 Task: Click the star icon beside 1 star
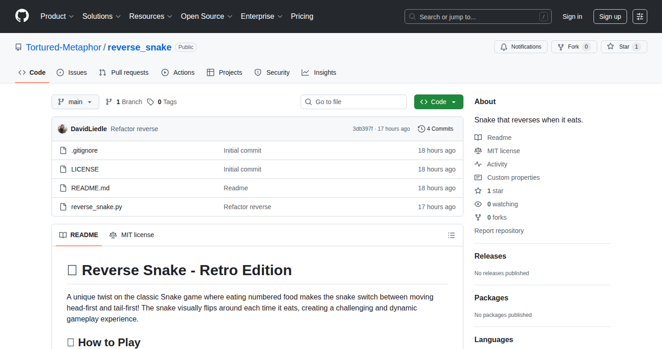pos(478,191)
